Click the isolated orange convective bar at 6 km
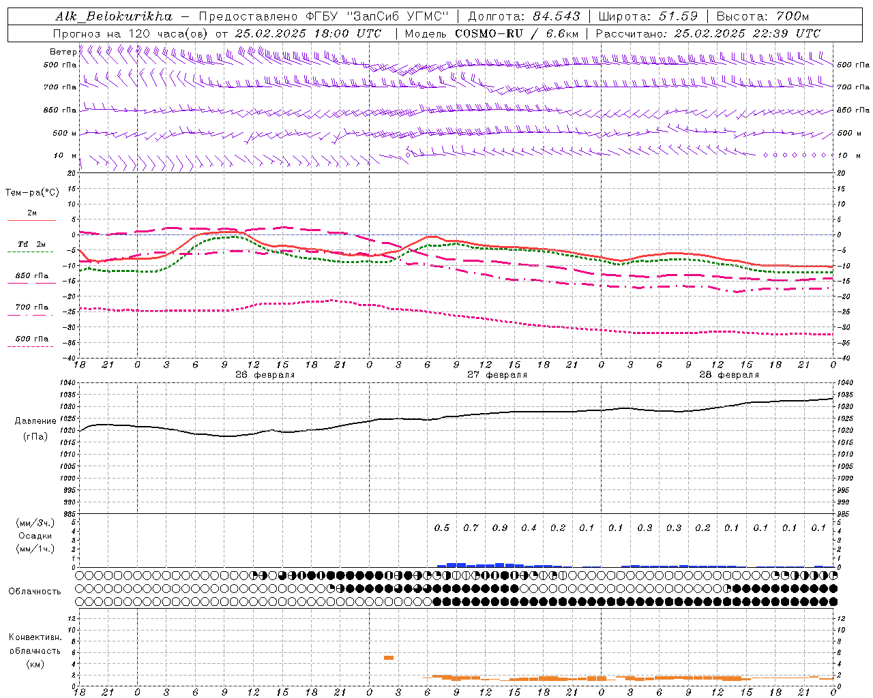 tap(389, 658)
